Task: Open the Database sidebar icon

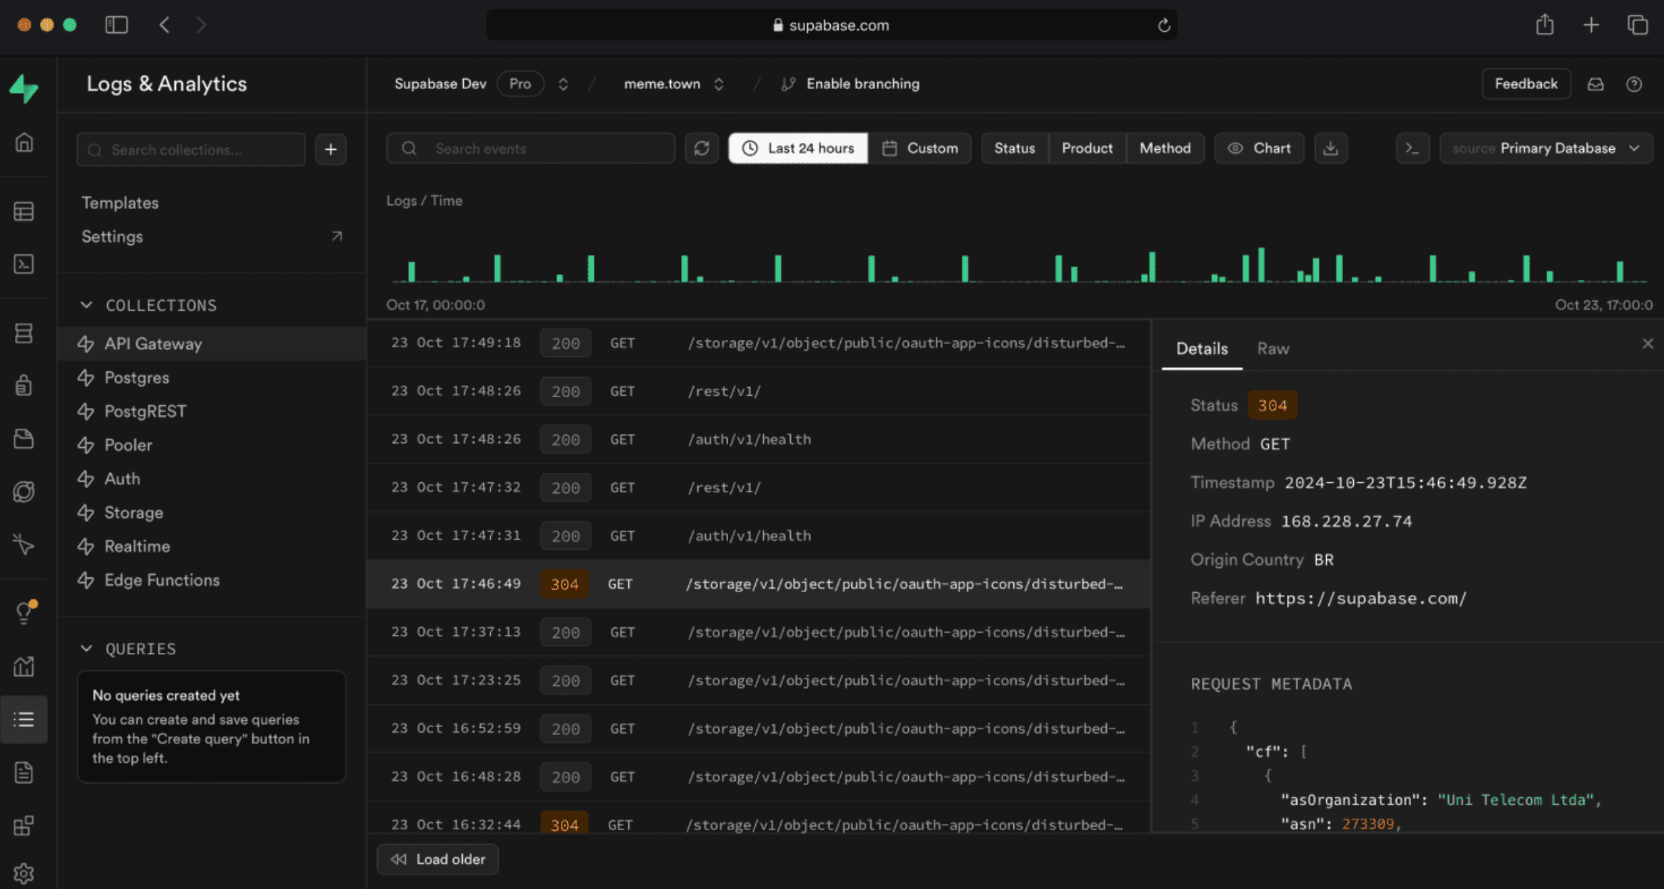Action: point(24,333)
